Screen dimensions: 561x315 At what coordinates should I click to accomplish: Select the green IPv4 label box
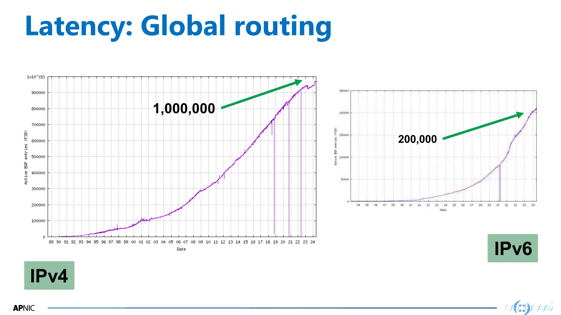pyautogui.click(x=49, y=275)
